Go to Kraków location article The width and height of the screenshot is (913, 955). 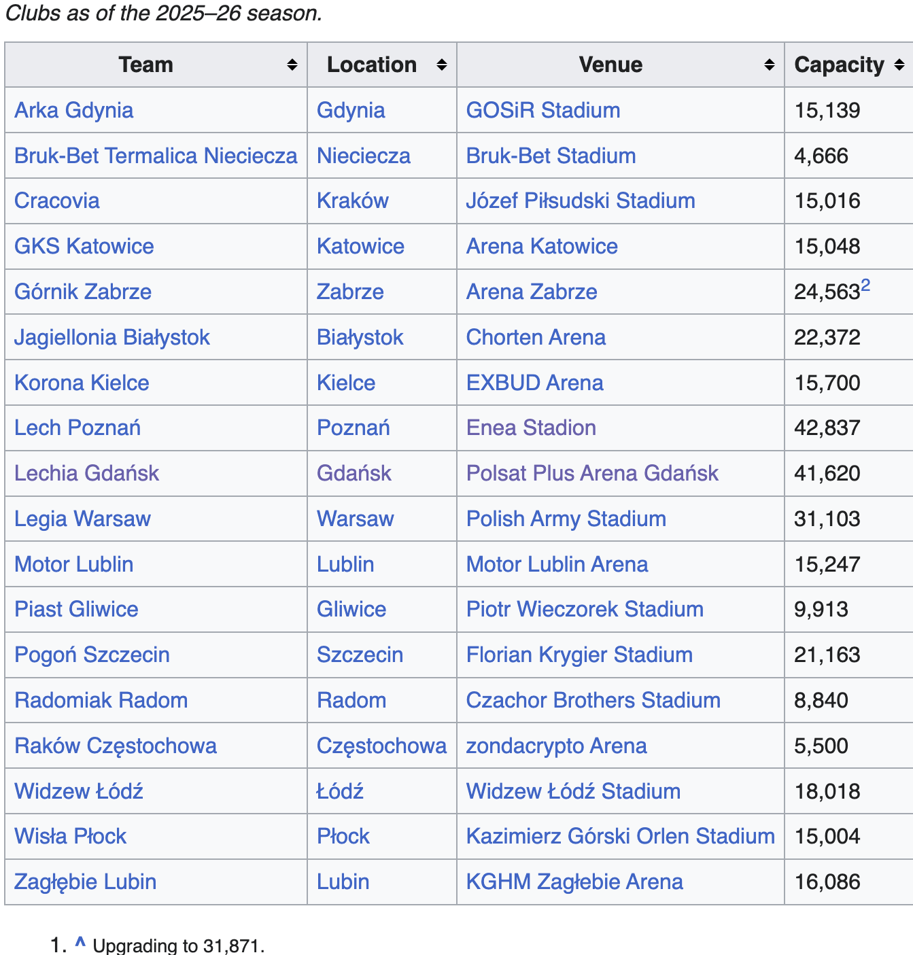pyautogui.click(x=352, y=201)
